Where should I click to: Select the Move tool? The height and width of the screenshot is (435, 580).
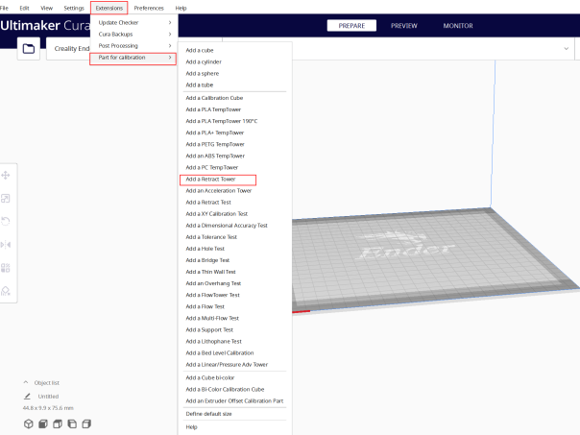(x=6, y=175)
